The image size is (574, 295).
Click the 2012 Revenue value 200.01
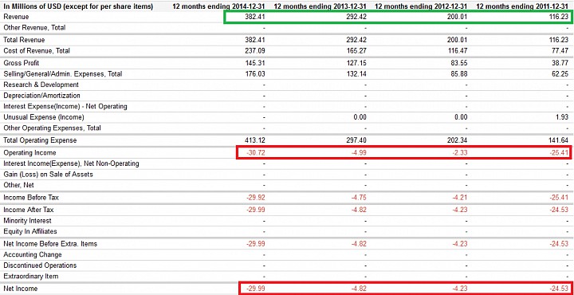458,17
